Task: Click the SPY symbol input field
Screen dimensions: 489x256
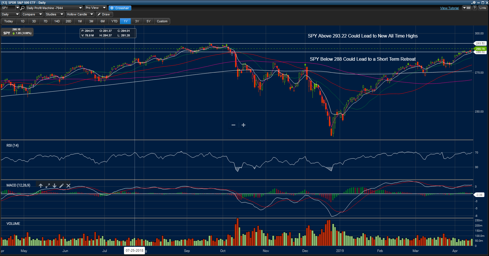Action: 8,8
